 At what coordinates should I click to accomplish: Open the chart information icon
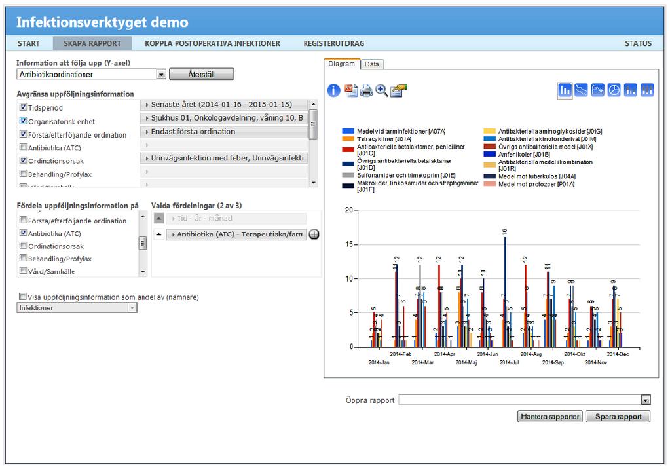tap(334, 90)
